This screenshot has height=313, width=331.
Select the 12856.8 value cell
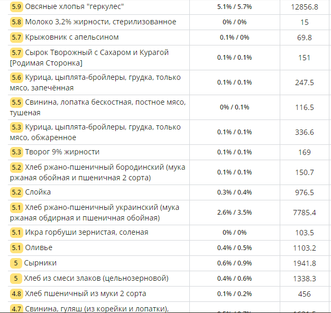coord(305,7)
